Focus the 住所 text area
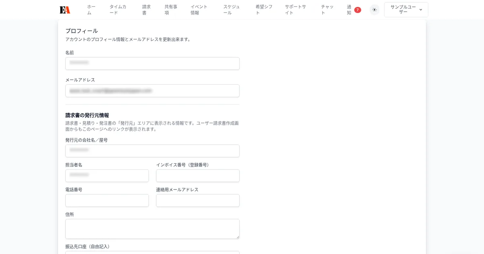This screenshot has width=484, height=254. point(152,228)
